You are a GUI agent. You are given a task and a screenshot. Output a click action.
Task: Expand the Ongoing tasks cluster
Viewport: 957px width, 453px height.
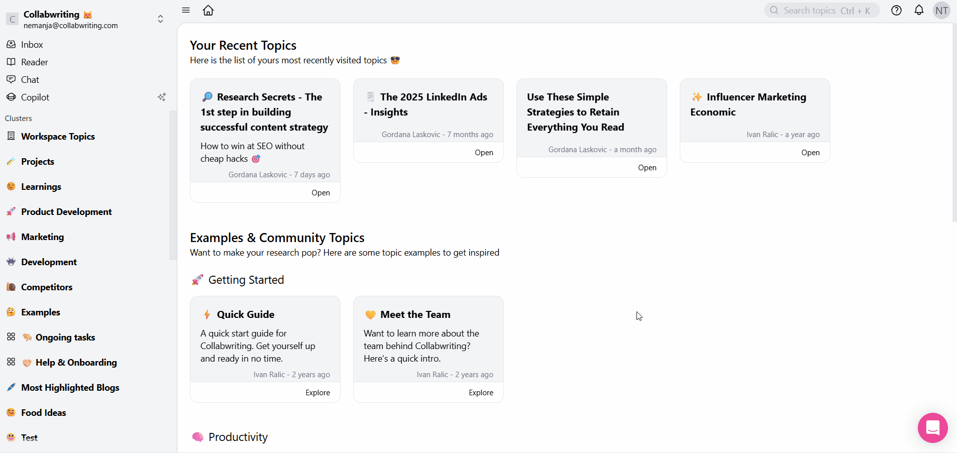[11, 337]
